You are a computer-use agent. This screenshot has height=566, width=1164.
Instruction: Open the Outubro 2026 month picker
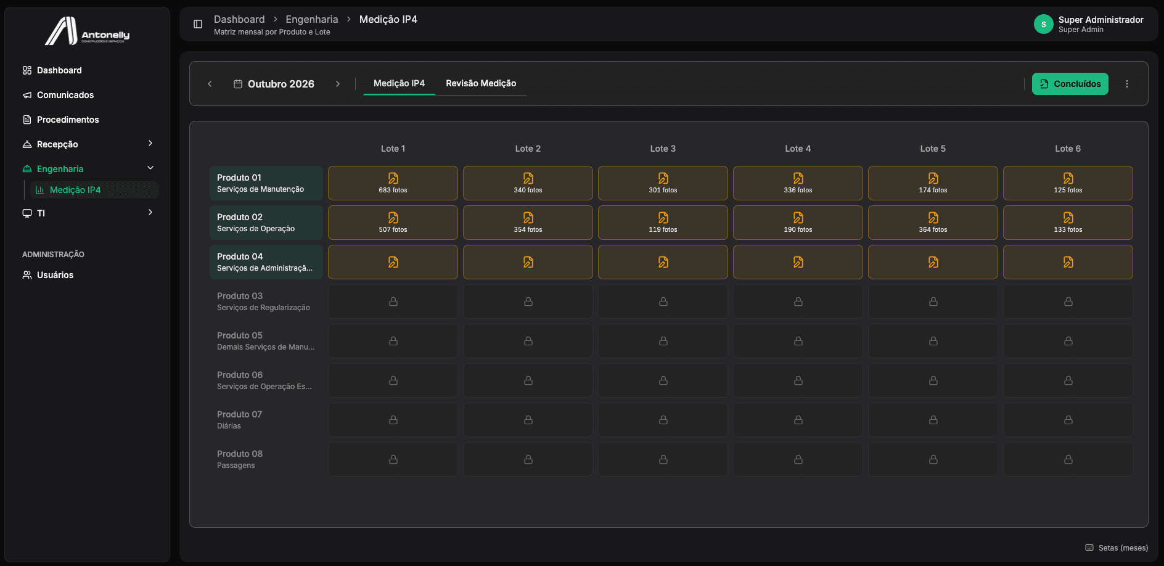tap(274, 84)
